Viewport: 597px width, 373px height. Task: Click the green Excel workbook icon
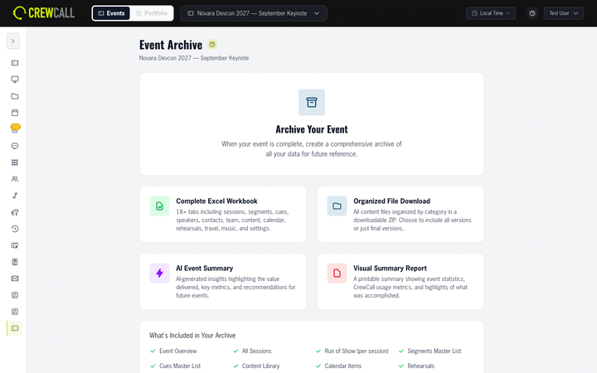coord(159,206)
